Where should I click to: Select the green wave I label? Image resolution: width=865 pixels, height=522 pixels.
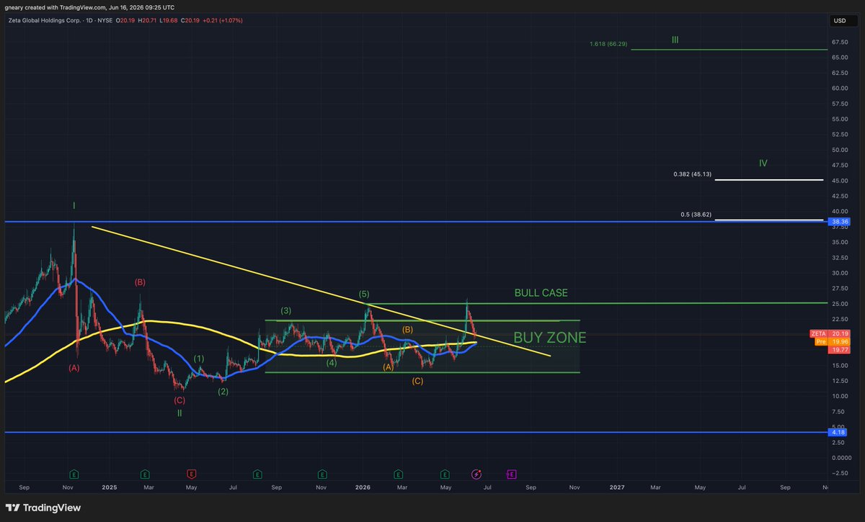pyautogui.click(x=74, y=206)
